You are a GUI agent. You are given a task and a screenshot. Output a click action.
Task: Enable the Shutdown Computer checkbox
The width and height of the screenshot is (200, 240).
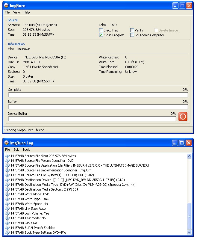132,35
